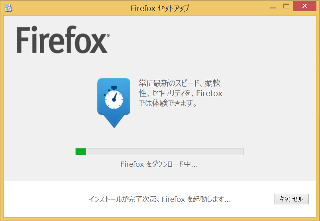Click the installer icon in title bar
Viewport: 320px width, 221px height.
pyautogui.click(x=8, y=8)
